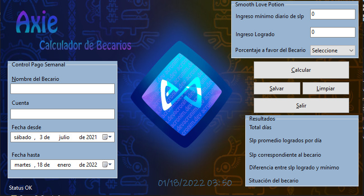Clear the form with the Limpiar button
This screenshot has height=196, width=364.
pos(325,88)
